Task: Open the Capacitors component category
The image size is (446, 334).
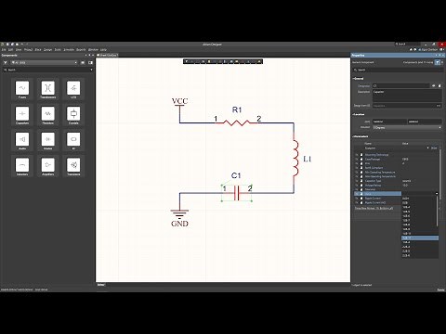Action: coord(22,115)
